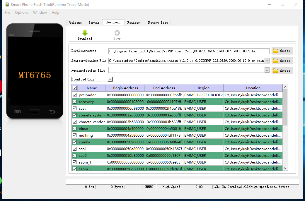
Task: Click the preloader location cell
Action: tap(253, 95)
